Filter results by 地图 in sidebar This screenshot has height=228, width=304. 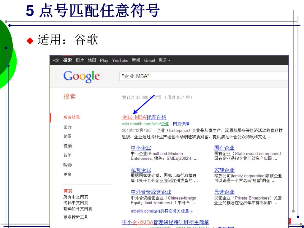[67, 136]
